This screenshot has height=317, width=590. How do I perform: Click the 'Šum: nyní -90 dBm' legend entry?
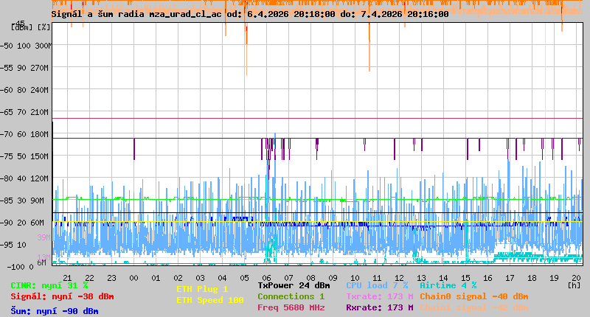point(55,311)
